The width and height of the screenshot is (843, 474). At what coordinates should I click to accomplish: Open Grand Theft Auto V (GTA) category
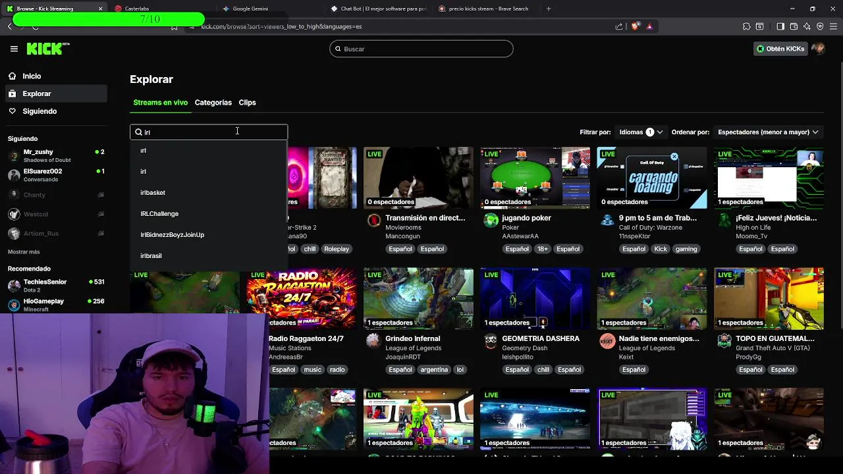(x=773, y=348)
